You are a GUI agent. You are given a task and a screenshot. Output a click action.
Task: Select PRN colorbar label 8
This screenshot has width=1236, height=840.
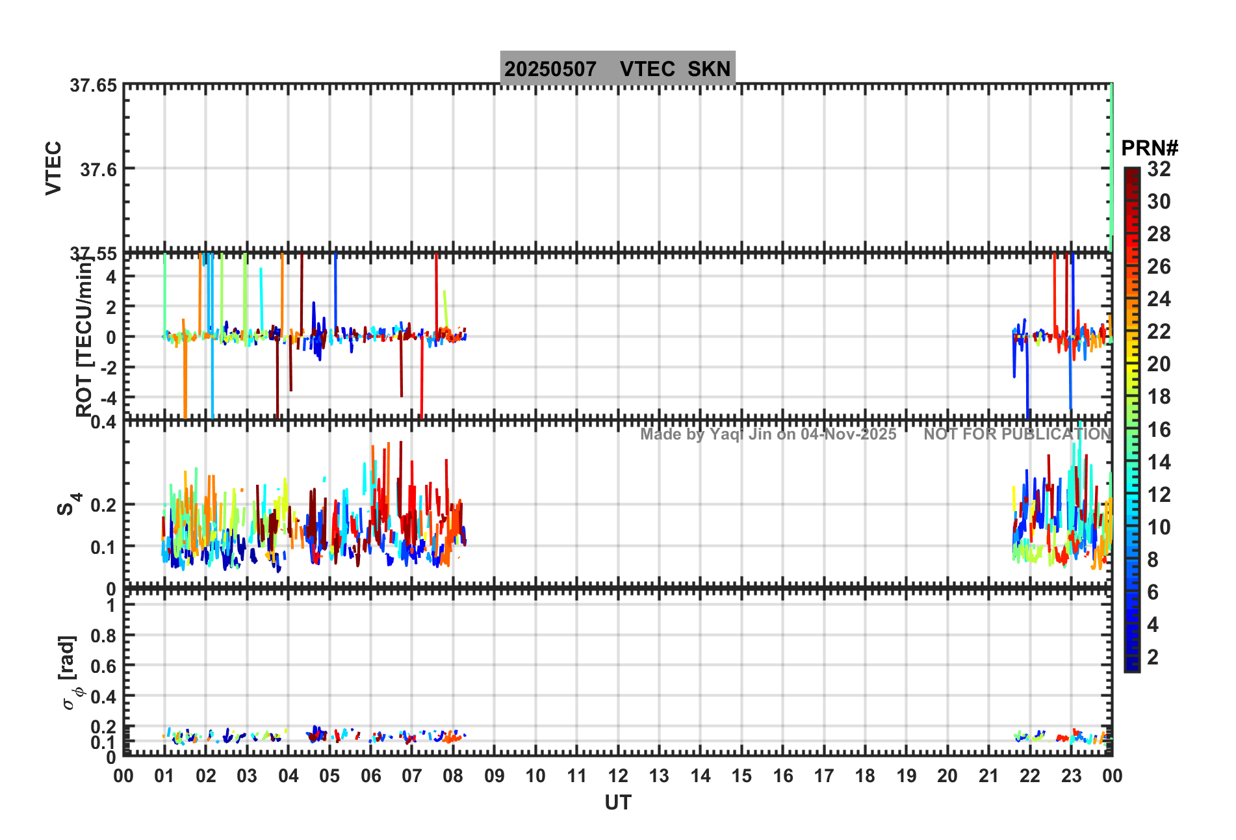(1153, 560)
